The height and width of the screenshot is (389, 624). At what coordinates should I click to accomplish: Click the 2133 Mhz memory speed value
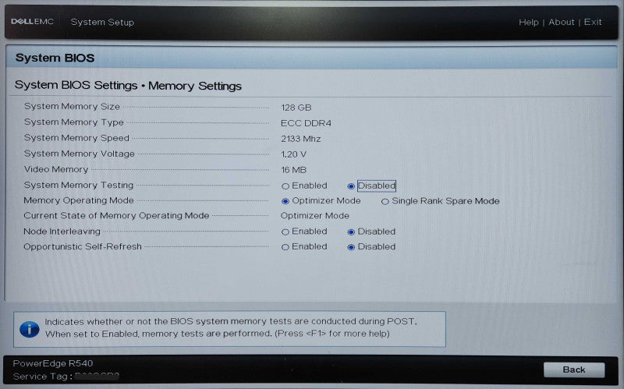coord(301,139)
